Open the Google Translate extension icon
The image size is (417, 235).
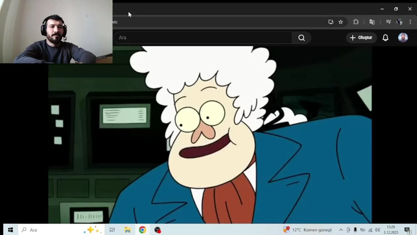372,22
